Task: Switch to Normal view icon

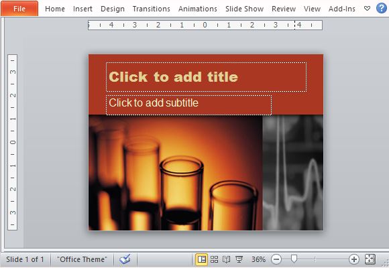Action: (x=201, y=259)
